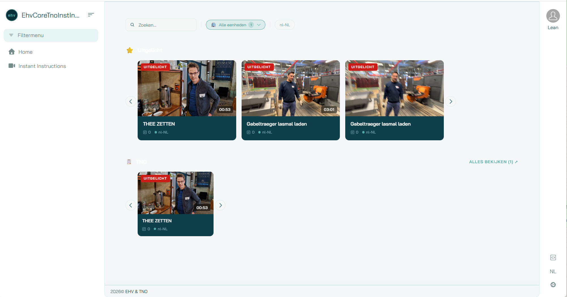The image size is (567, 297).
Task: Click the star icon next to Uitgelicht
Action: pos(130,50)
